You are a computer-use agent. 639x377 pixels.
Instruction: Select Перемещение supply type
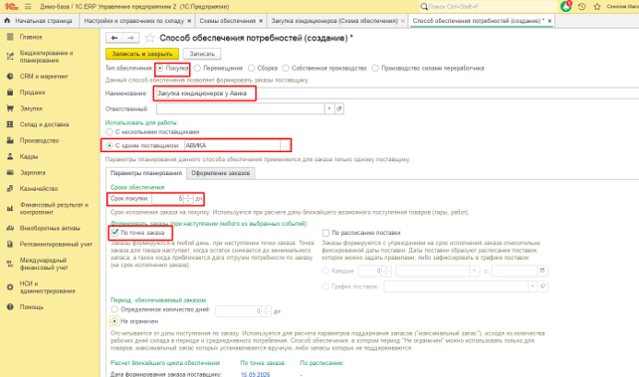click(x=198, y=68)
